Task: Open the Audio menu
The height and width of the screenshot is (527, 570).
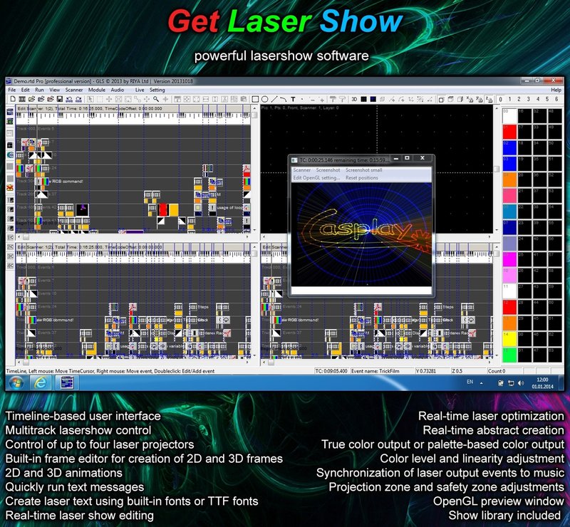Action: click(118, 90)
